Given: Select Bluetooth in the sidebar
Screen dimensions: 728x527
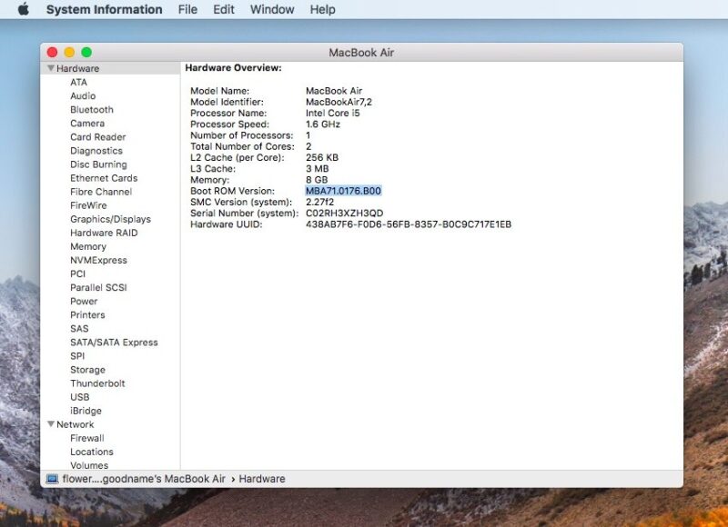Looking at the screenshot, I should (92, 109).
